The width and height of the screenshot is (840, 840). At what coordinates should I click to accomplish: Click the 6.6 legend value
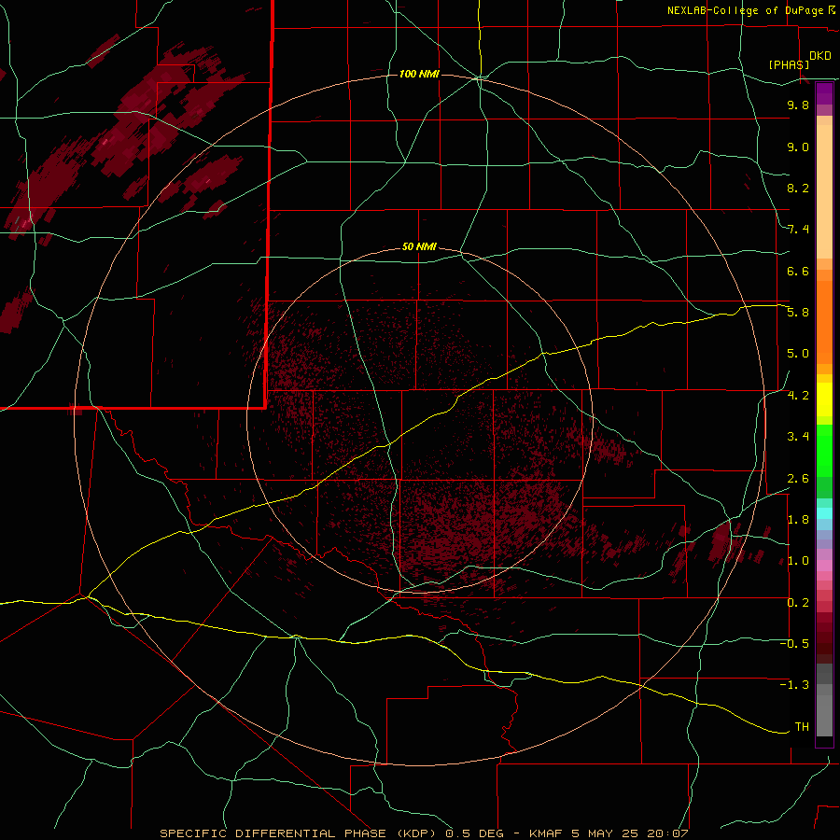click(798, 271)
